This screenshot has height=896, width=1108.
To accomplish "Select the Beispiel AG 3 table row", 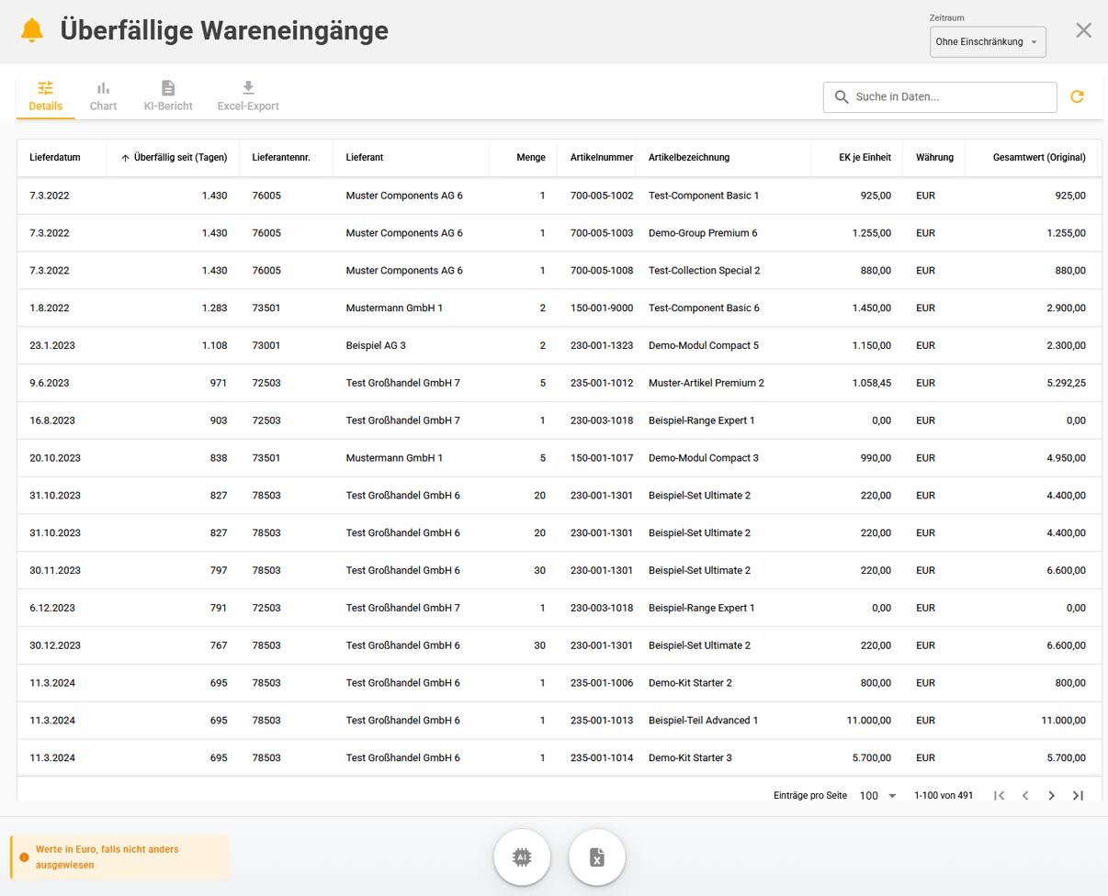I will coord(376,346).
